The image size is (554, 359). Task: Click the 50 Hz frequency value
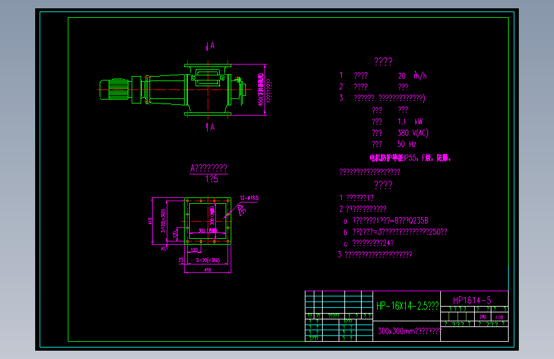pos(406,144)
